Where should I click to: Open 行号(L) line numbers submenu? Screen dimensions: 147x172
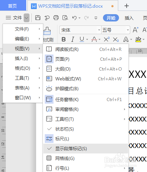pos(86,168)
